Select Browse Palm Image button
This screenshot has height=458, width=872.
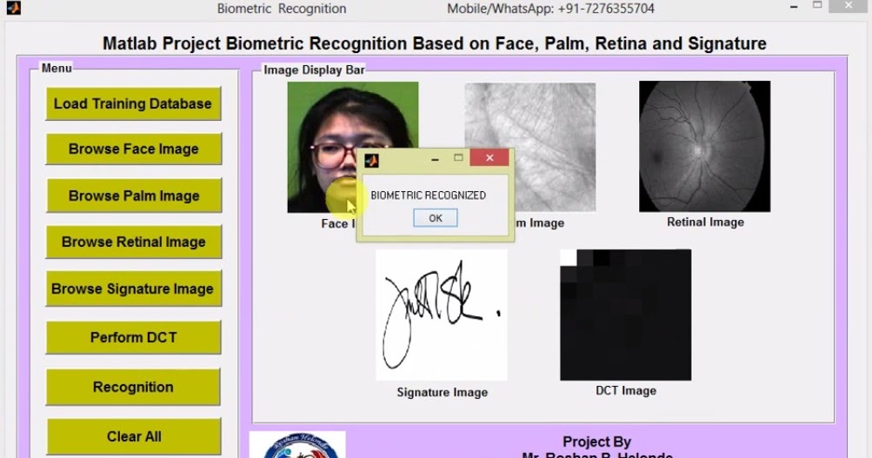click(x=134, y=196)
